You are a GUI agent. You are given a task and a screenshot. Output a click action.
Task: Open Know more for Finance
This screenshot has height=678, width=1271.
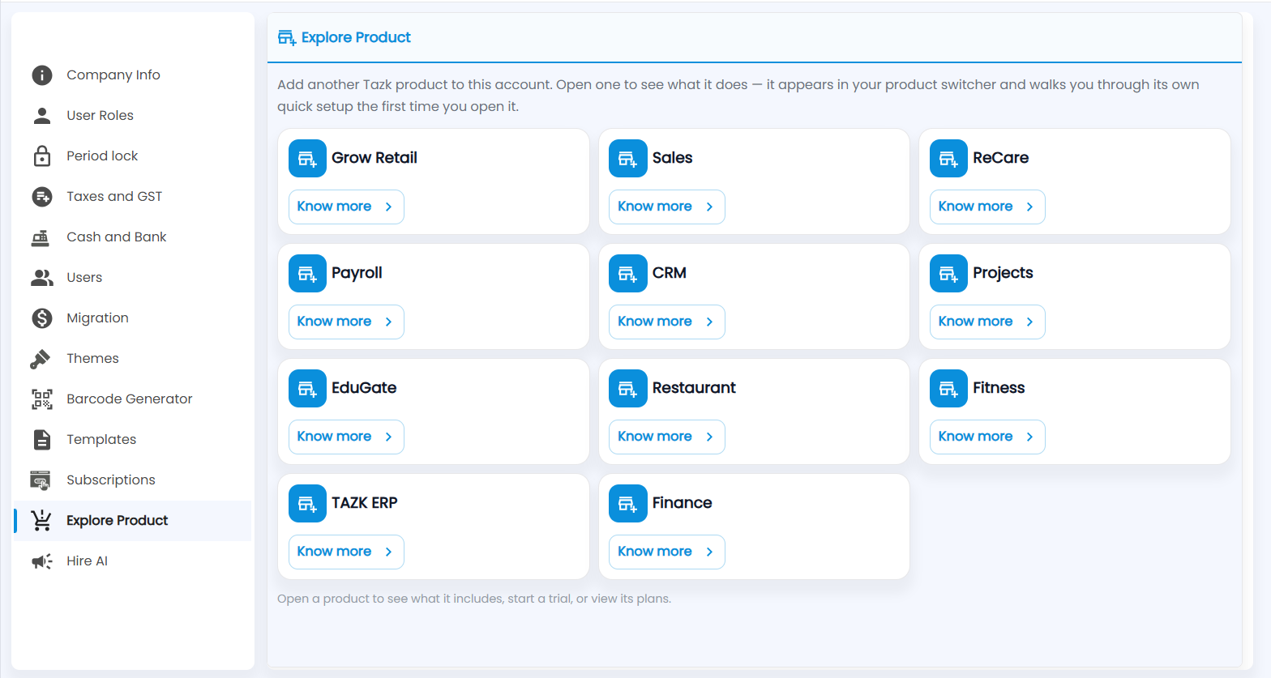(667, 552)
